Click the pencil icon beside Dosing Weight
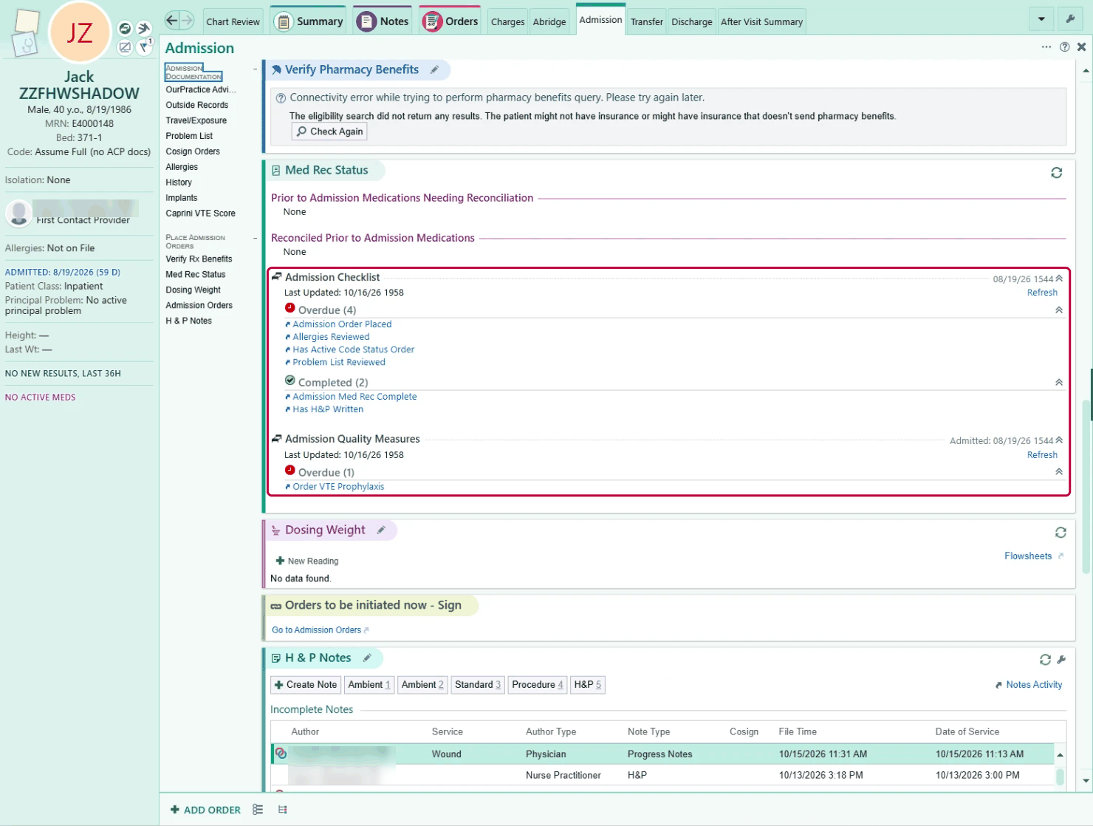Screen dimensions: 1093x826 tap(381, 530)
